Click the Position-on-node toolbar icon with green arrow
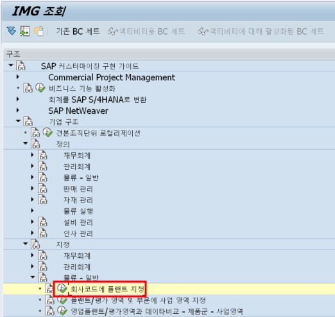Screen dimensions: 335x317 [x=25, y=31]
